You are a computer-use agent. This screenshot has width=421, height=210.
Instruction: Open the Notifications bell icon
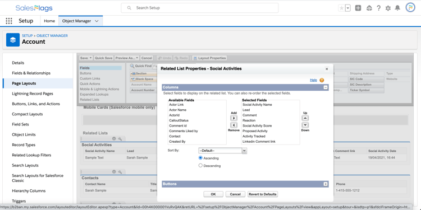[x=397, y=8]
